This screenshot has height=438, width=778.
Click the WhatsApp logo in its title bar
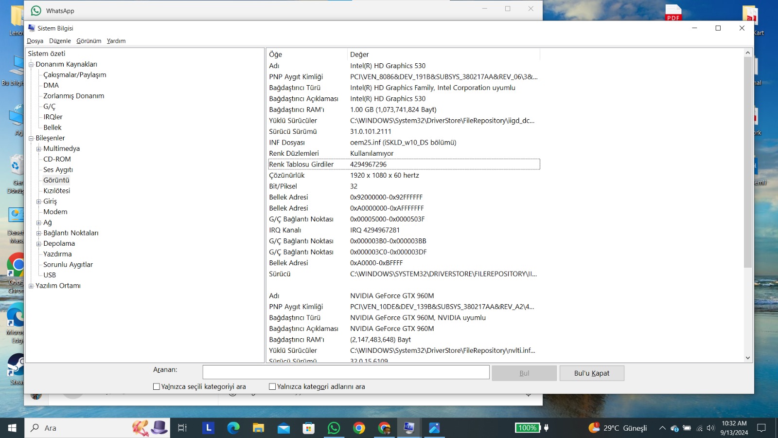click(36, 10)
